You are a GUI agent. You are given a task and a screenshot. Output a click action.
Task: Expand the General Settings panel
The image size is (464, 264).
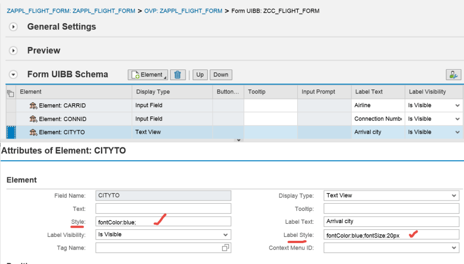pos(14,27)
